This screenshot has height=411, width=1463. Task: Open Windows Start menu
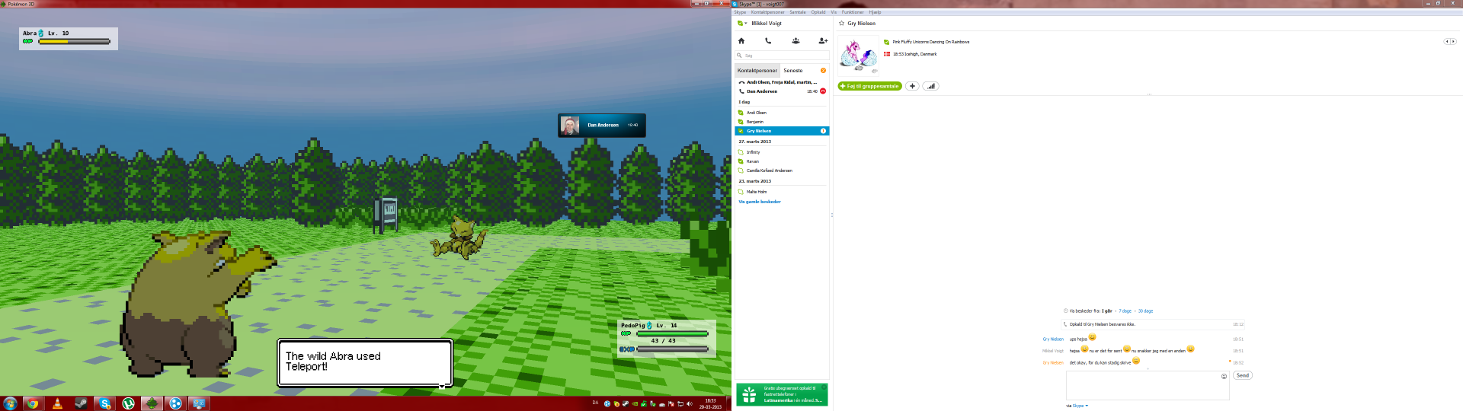[10, 403]
